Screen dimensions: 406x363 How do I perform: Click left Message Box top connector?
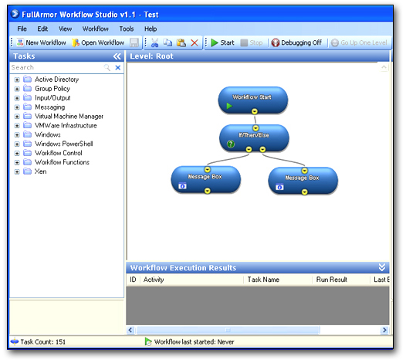pos(208,169)
